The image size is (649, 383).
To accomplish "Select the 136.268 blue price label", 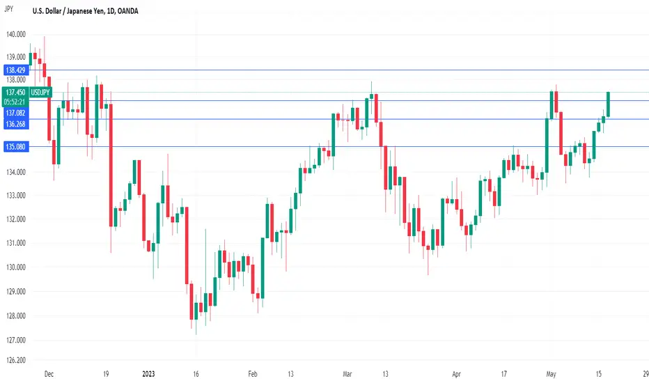I will coord(16,124).
